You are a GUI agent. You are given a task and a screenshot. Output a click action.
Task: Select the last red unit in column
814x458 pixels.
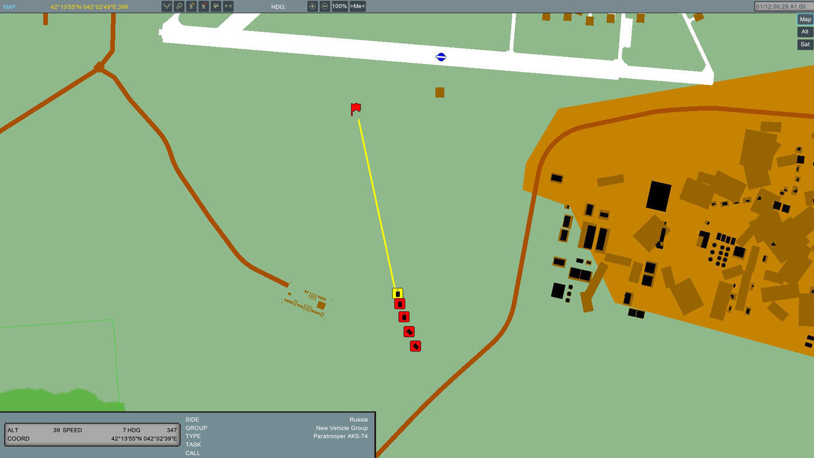coord(415,346)
